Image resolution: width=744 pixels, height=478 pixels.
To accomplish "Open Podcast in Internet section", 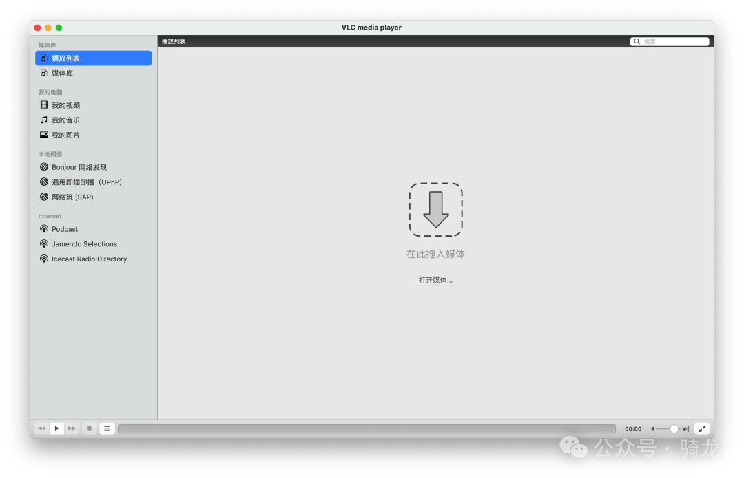I will click(x=94, y=229).
